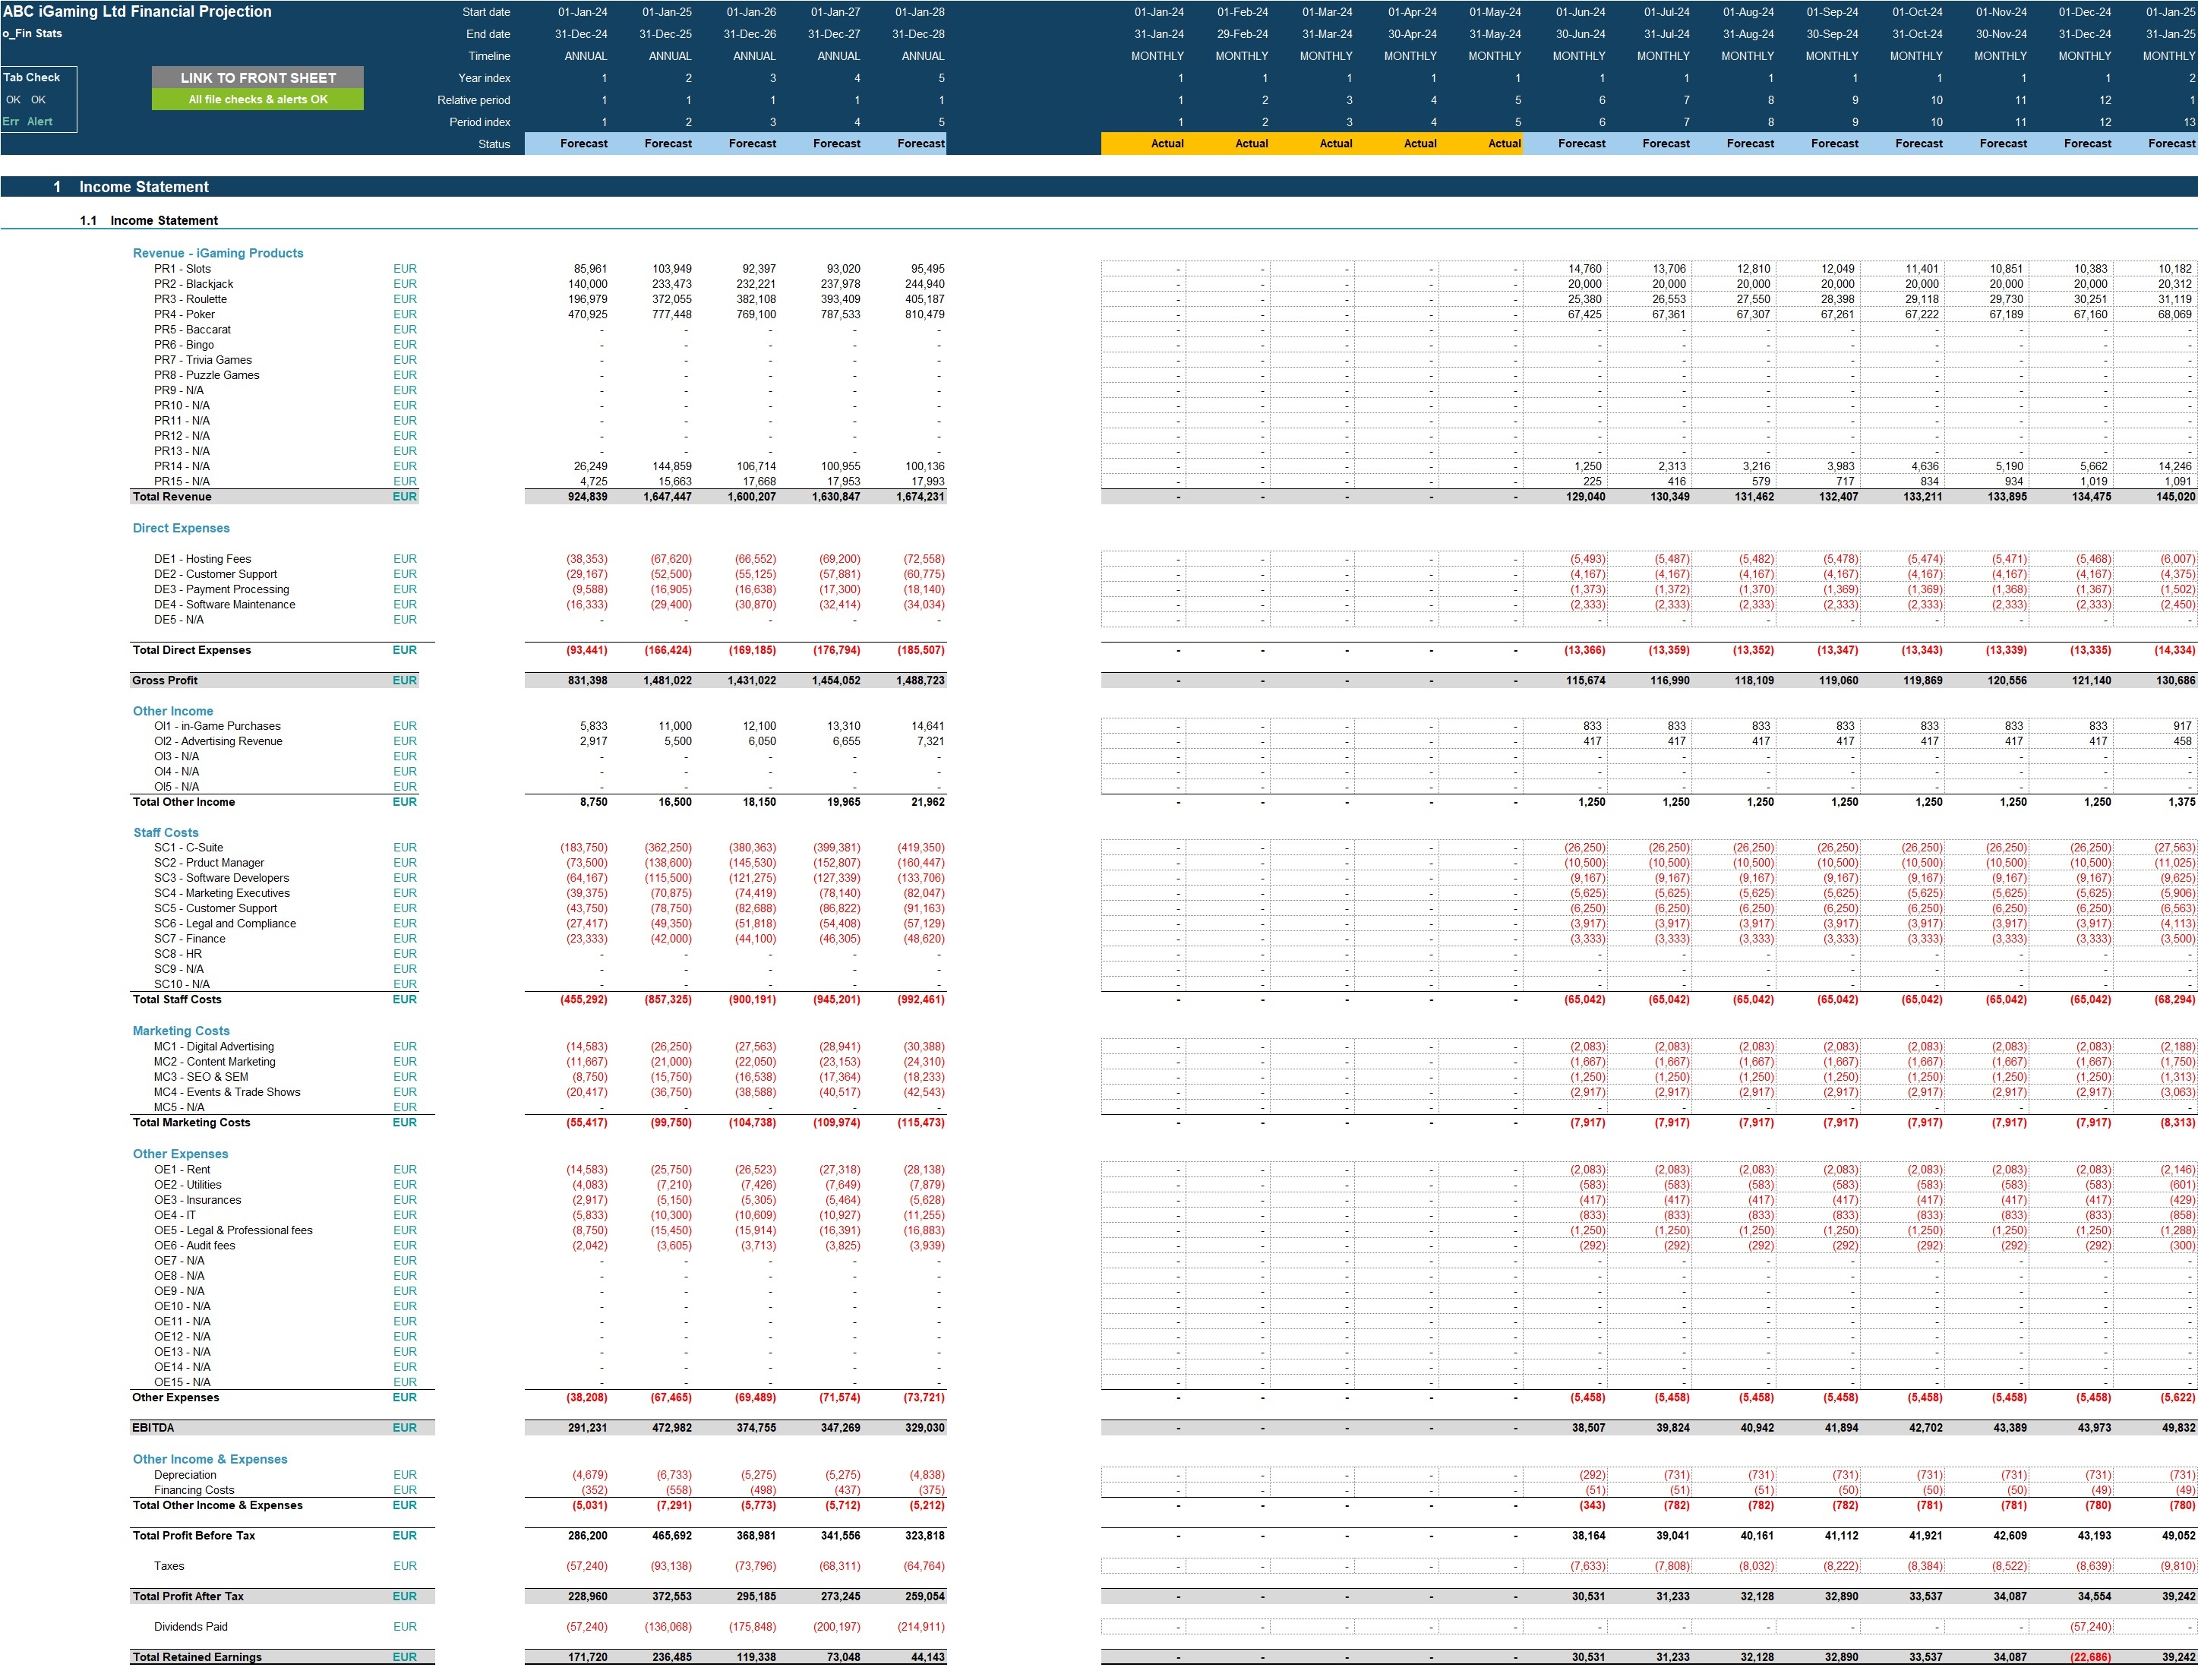The image size is (2198, 1680).
Task: Select the ANNUAL timeline cell under 01-Jan-24
Action: [584, 56]
